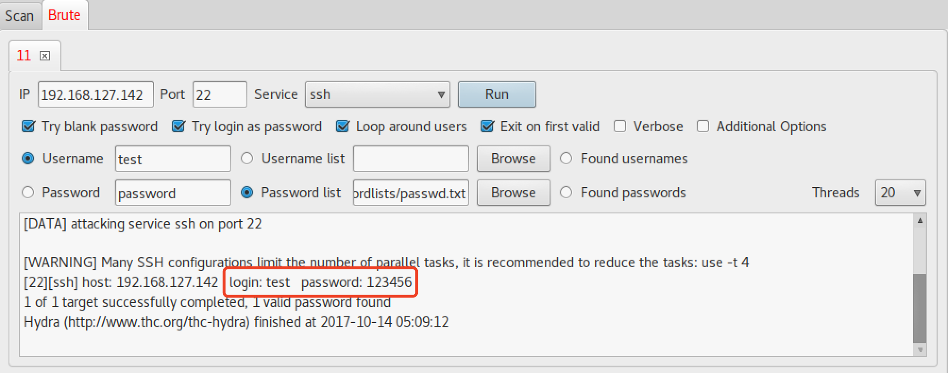The image size is (948, 373).
Task: Toggle Try blank password checkbox
Action: (28, 127)
